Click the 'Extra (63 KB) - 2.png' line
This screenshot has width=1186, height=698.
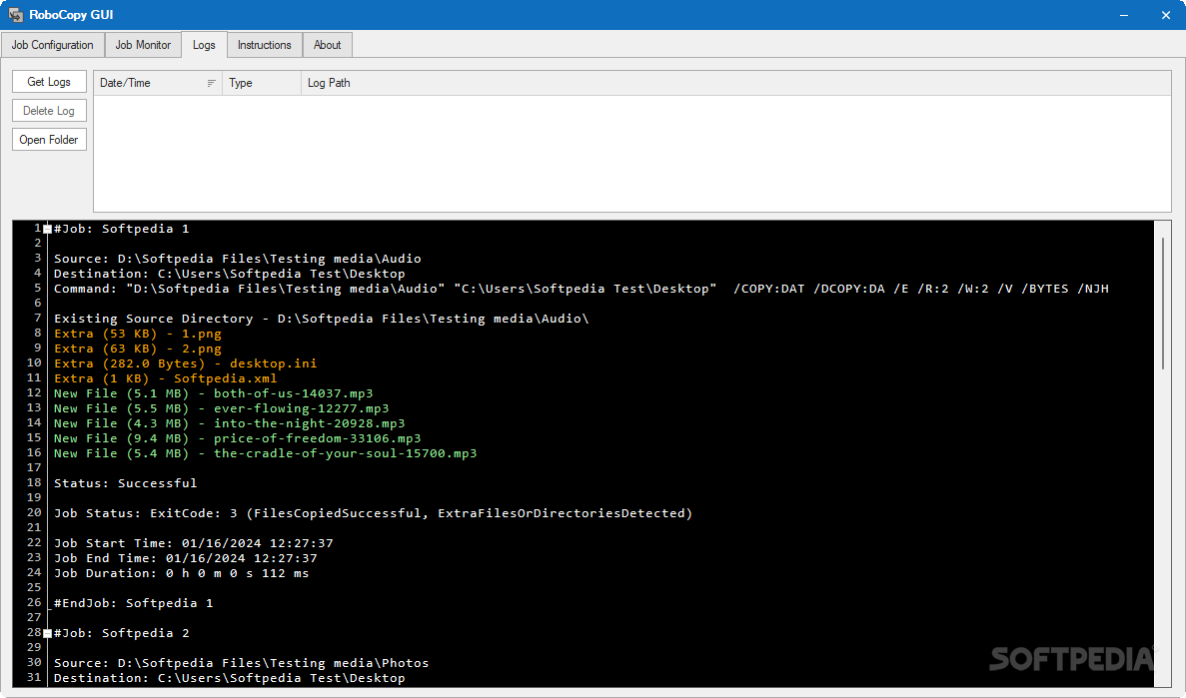[138, 349]
